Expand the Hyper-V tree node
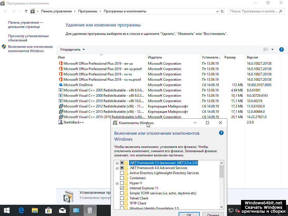 (x=117, y=183)
